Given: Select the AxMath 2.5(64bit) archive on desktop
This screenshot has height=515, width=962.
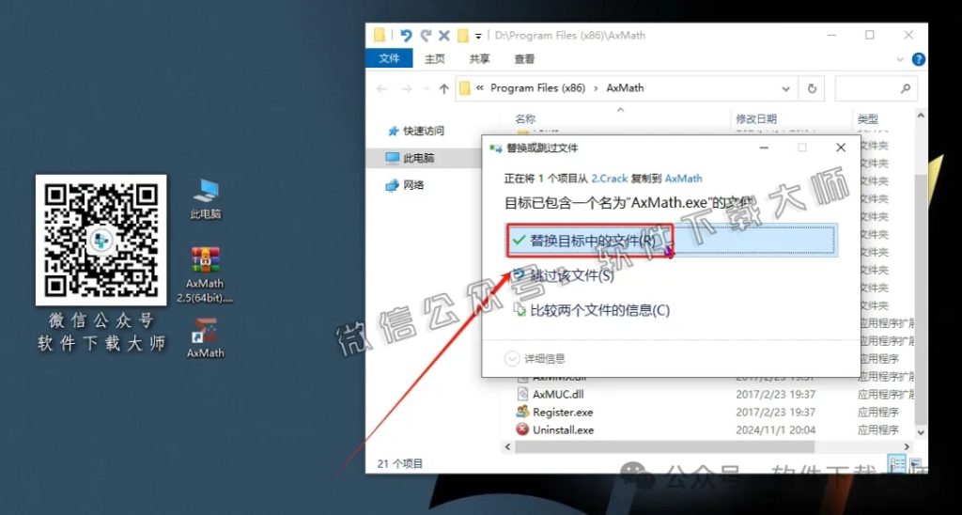Looking at the screenshot, I should [x=205, y=274].
